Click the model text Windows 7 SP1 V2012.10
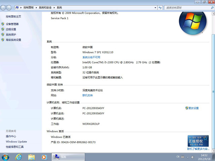 (x=98, y=52)
